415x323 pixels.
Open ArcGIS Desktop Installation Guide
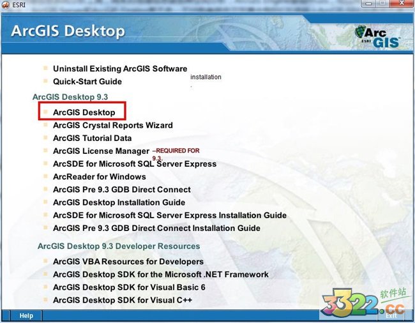[119, 202]
